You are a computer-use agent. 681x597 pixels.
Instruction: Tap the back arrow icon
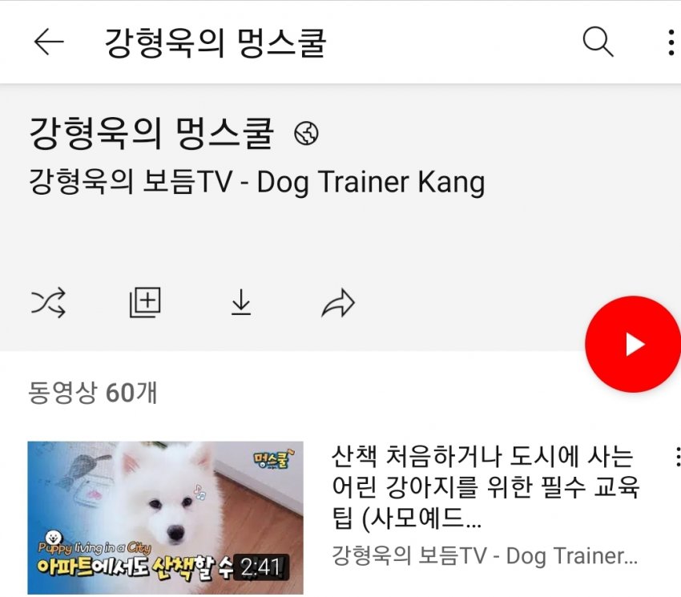pos(49,42)
